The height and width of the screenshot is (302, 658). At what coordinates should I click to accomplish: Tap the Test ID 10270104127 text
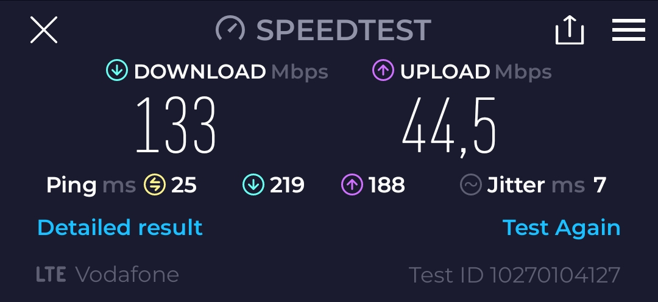point(514,275)
